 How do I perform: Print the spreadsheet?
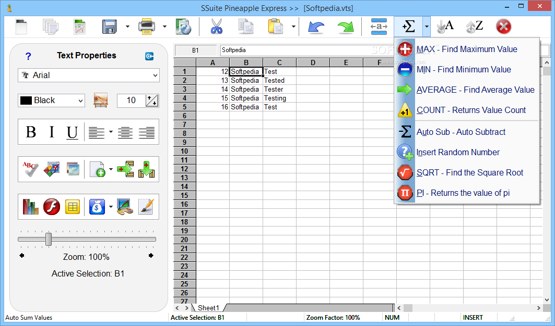click(147, 27)
